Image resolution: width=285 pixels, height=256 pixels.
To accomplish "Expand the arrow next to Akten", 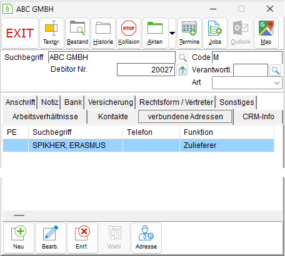I will point(172,33).
